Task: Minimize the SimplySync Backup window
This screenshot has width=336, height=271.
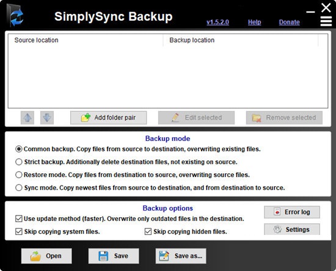Action: (x=310, y=12)
